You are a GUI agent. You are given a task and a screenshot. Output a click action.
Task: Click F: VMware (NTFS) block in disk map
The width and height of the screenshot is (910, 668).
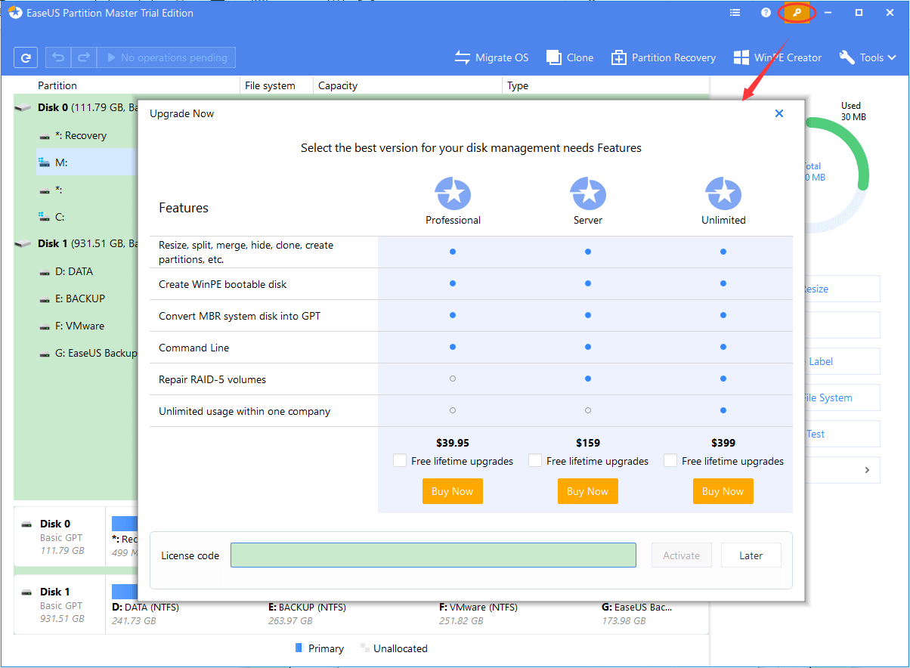[478, 607]
